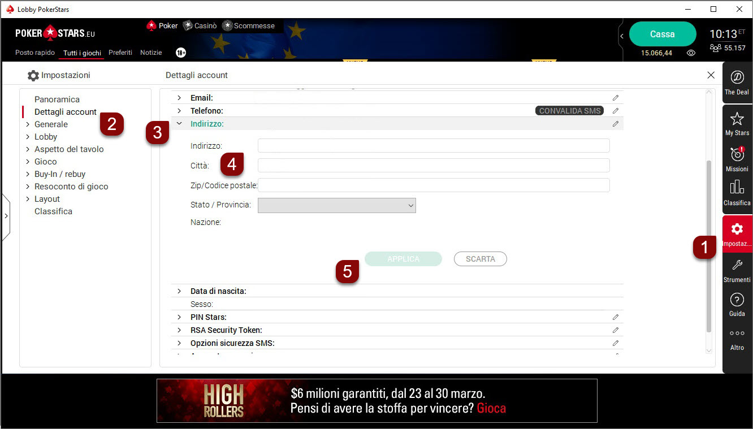
Task: Open the Guida help icon
Action: 737,300
